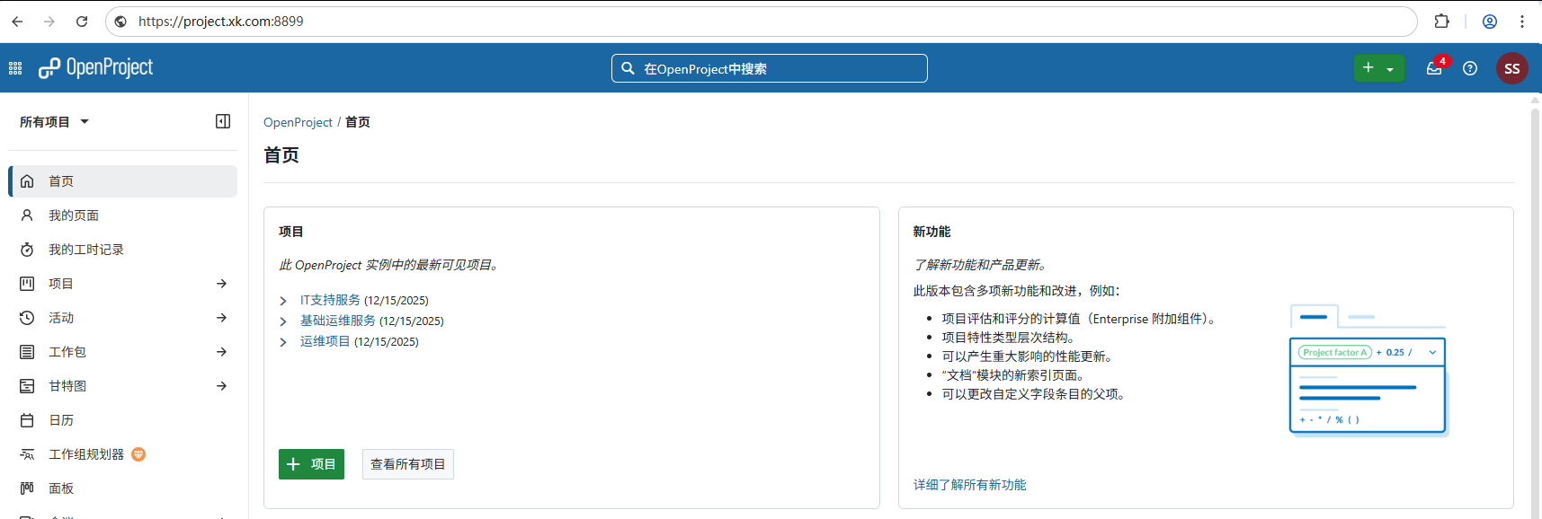The height and width of the screenshot is (519, 1542).
Task: Click the person icon beside 我的页面
Action: pos(27,216)
